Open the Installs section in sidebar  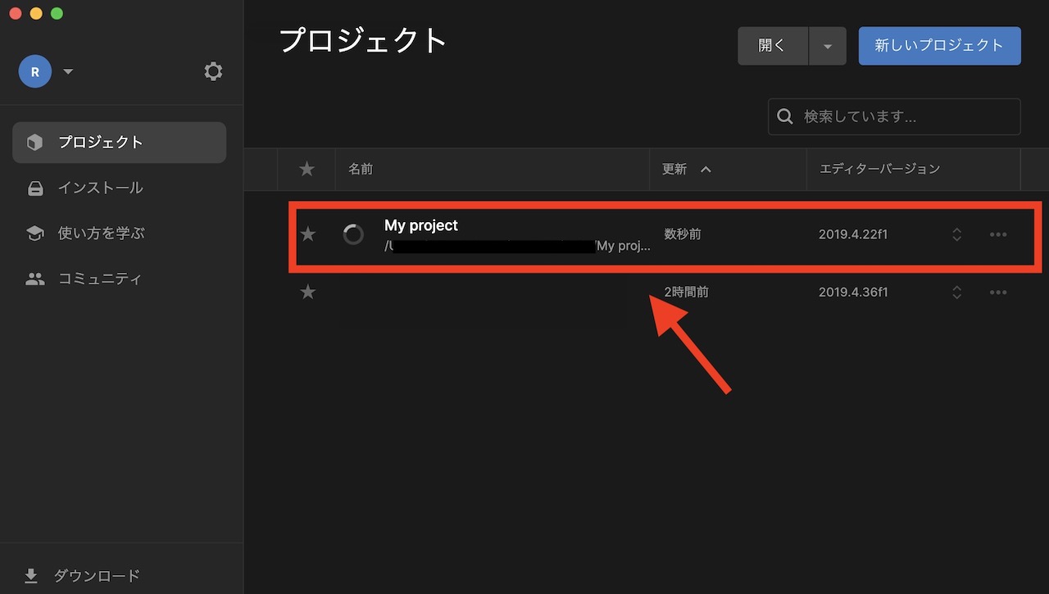tap(102, 188)
